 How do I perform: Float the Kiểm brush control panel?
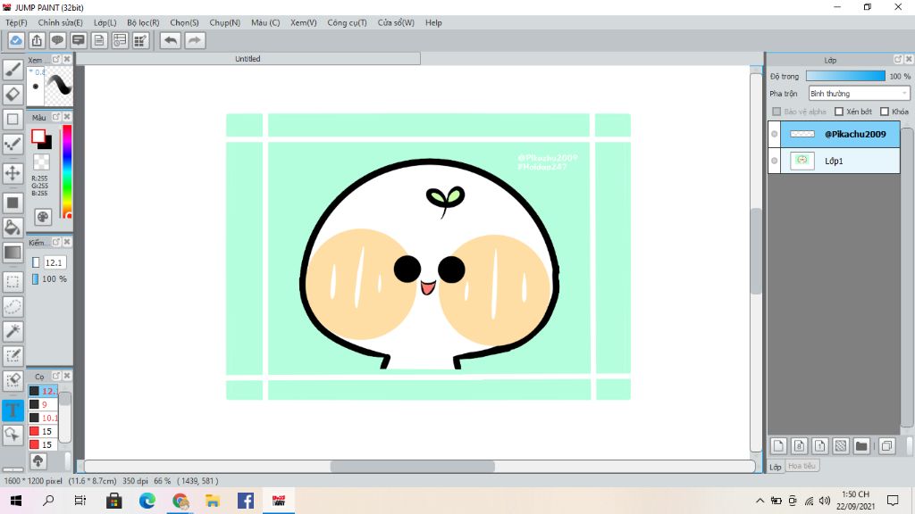pos(56,242)
